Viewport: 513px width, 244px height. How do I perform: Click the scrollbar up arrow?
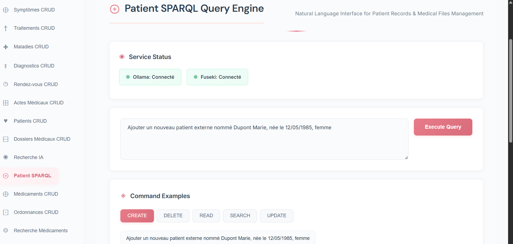point(511,2)
